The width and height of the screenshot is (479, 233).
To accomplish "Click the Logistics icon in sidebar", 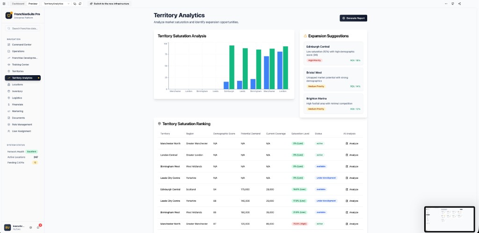I will click(x=9, y=98).
